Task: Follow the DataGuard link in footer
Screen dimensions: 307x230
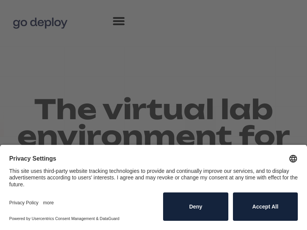Action: click(109, 219)
